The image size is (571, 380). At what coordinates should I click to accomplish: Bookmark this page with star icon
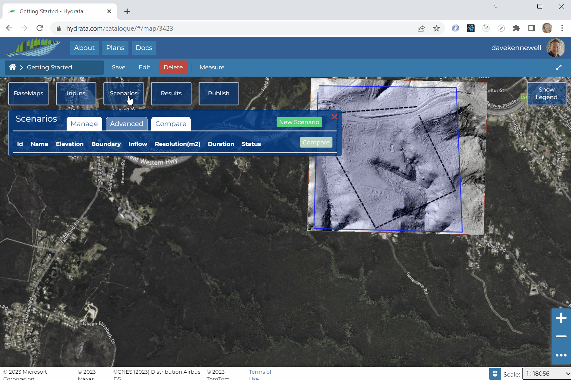coord(436,28)
